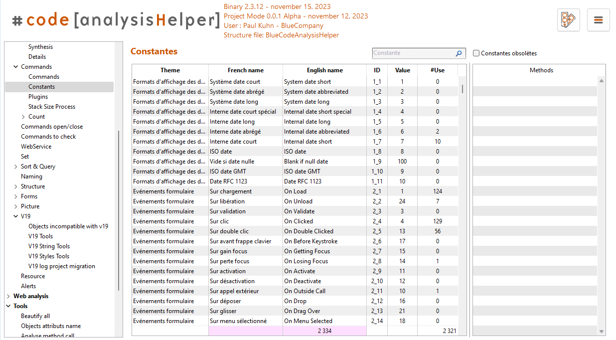
Task: Open V19 String Tools
Action: 49,246
